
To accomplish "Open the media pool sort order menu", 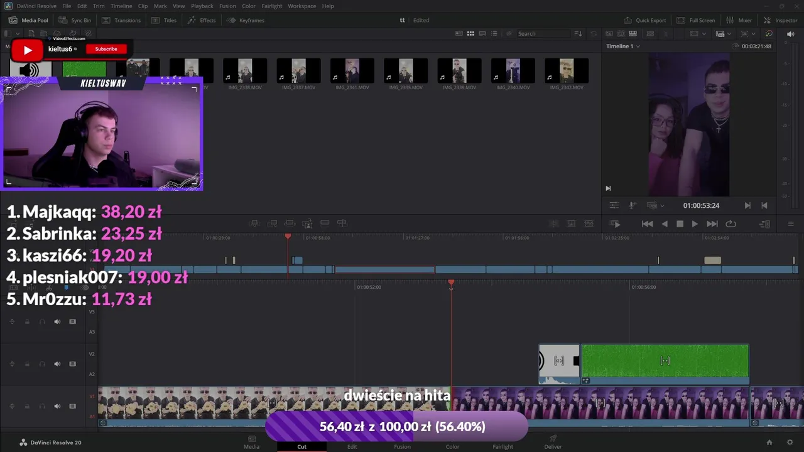I will pos(579,33).
